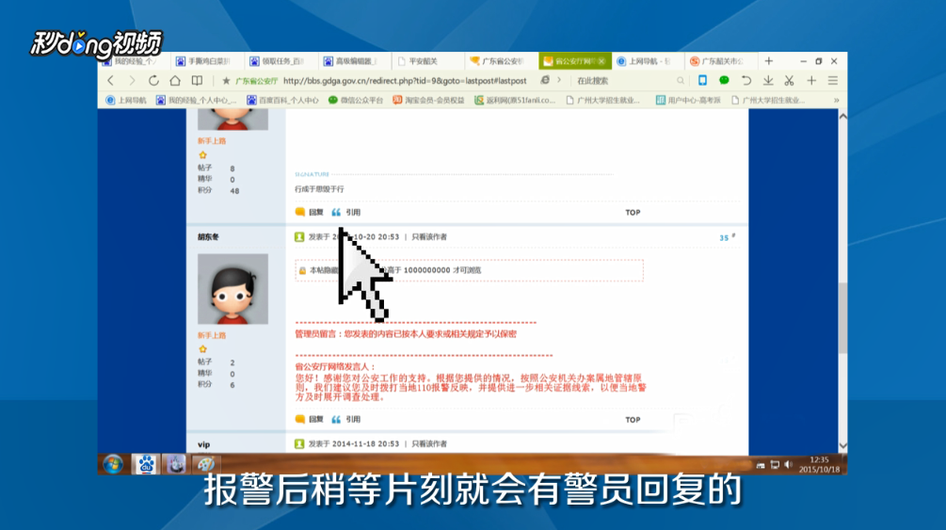Image resolution: width=946 pixels, height=530 pixels.
Task: Go back with the browser back arrow
Action: point(110,80)
